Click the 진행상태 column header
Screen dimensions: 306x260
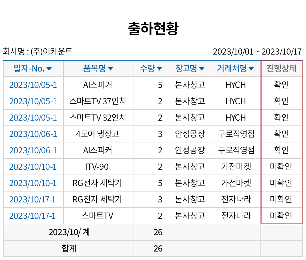click(x=281, y=69)
